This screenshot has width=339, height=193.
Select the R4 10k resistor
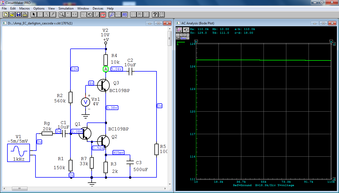click(x=106, y=60)
